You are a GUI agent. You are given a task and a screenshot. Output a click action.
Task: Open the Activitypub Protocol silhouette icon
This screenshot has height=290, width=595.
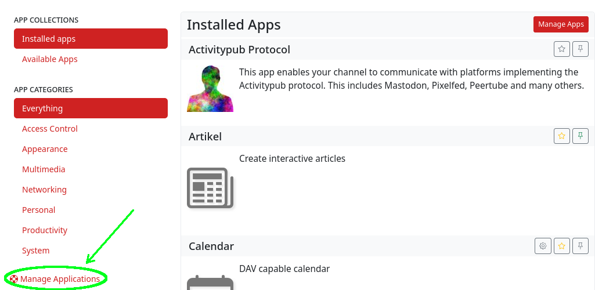(210, 89)
